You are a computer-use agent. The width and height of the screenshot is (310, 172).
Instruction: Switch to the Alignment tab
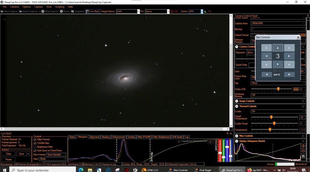tap(94, 137)
